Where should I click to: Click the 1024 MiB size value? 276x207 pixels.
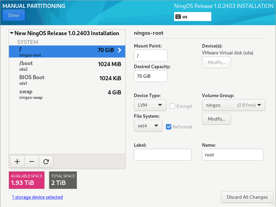[x=109, y=64]
